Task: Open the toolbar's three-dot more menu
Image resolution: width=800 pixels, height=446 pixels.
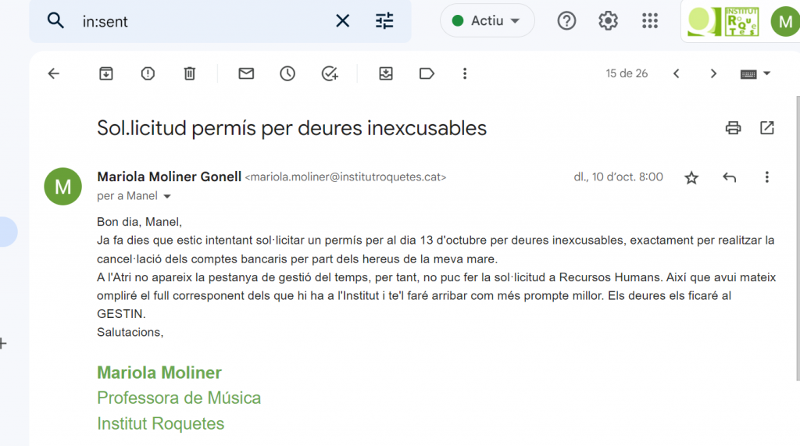Action: pyautogui.click(x=465, y=73)
